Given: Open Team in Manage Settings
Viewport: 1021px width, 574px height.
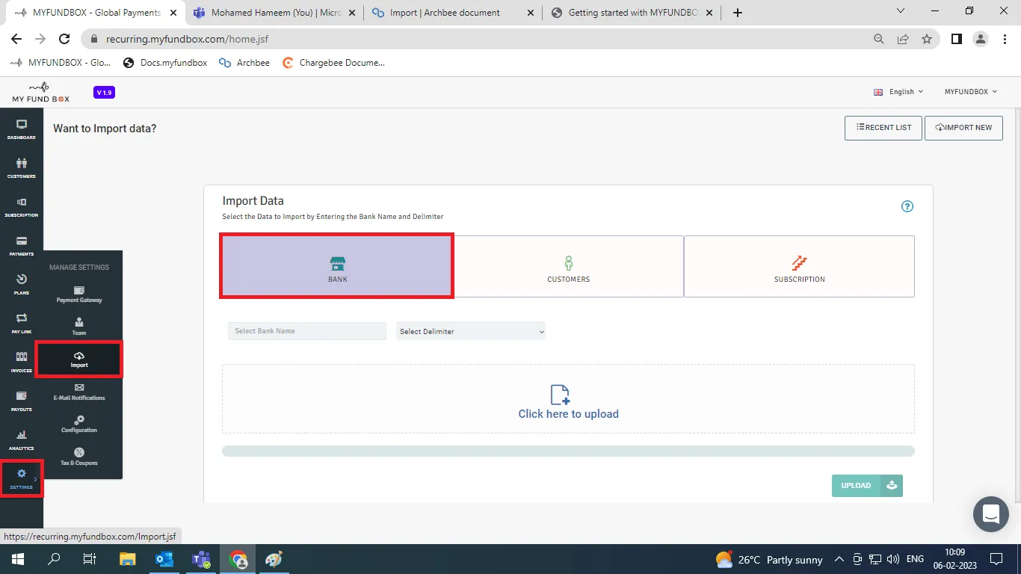Looking at the screenshot, I should [x=79, y=327].
